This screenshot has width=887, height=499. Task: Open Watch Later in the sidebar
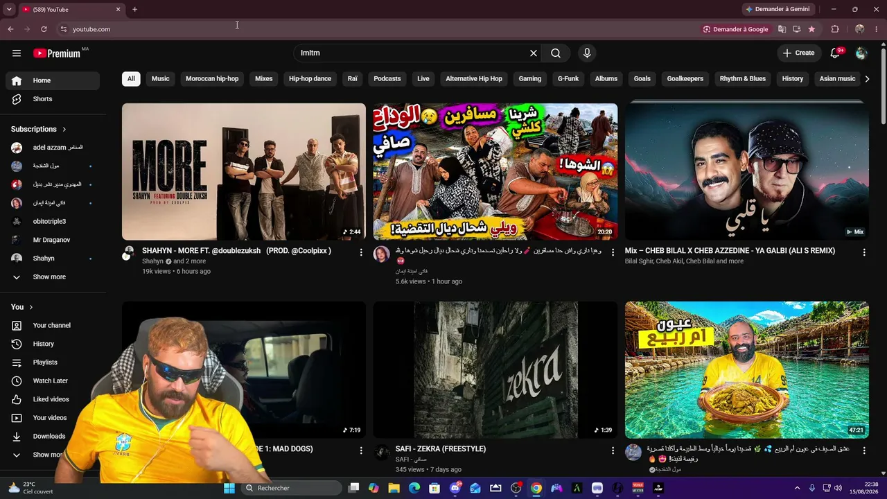[53, 381]
